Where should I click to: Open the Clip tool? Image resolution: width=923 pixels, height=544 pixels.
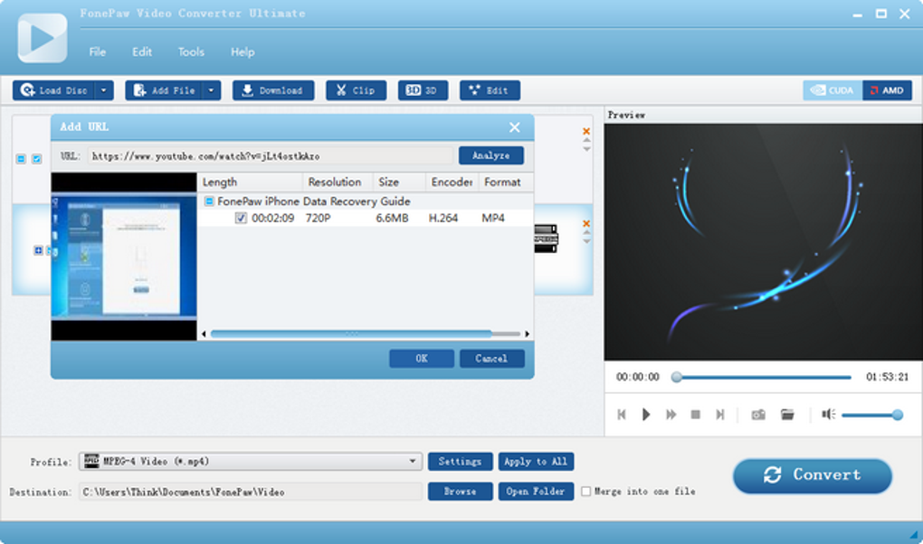[x=357, y=90]
